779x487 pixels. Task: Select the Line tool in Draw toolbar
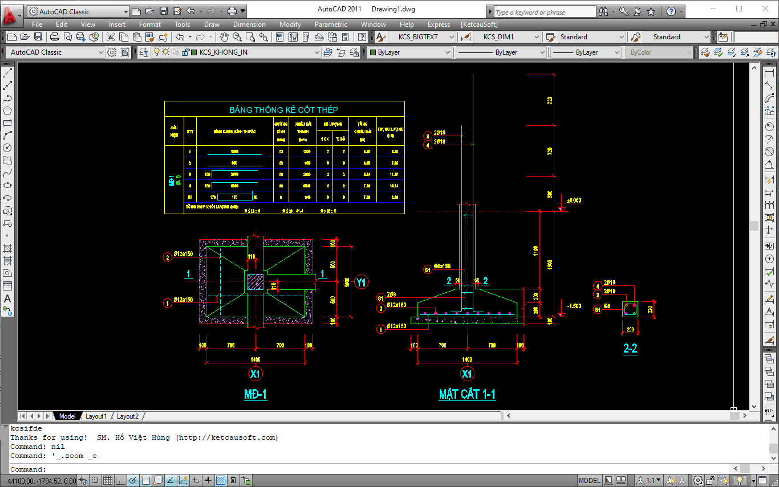[8, 73]
